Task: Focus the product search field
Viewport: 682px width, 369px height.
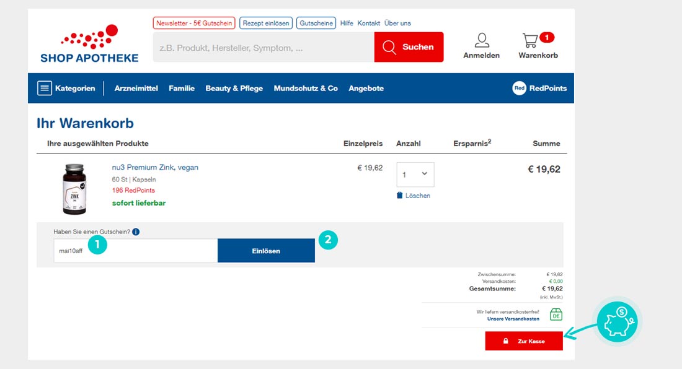Action: coord(263,47)
